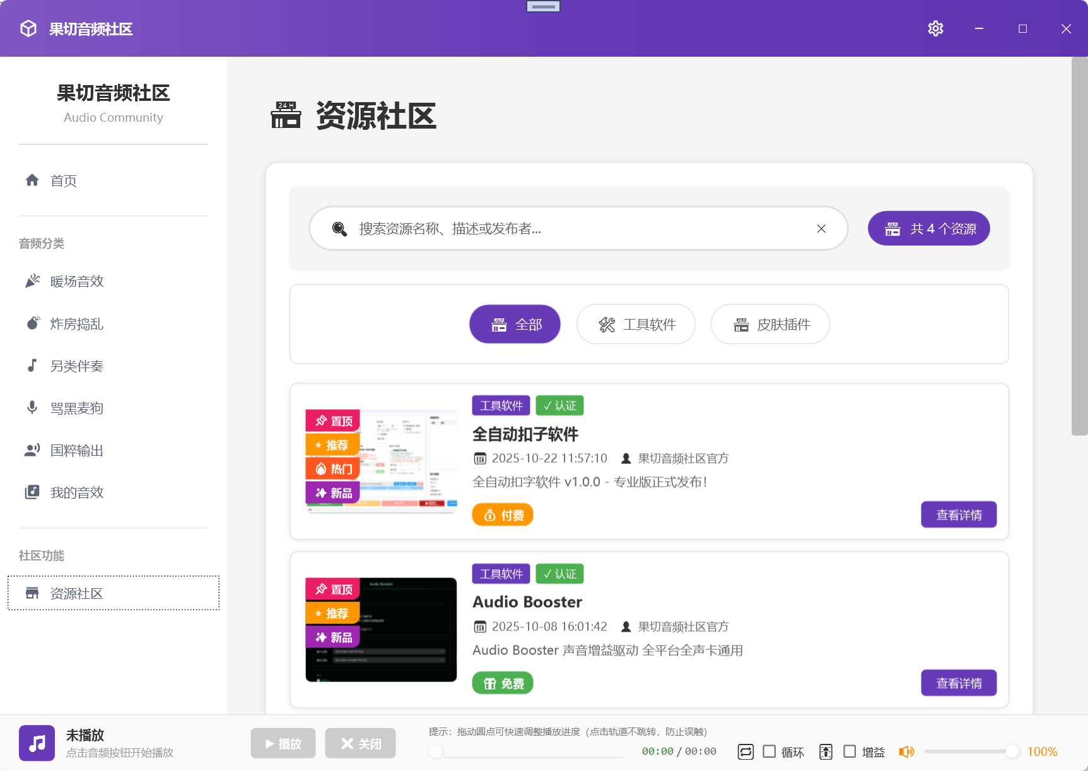Open the 另类伴奏 category
Image resolution: width=1088 pixels, height=771 pixels.
coord(76,366)
